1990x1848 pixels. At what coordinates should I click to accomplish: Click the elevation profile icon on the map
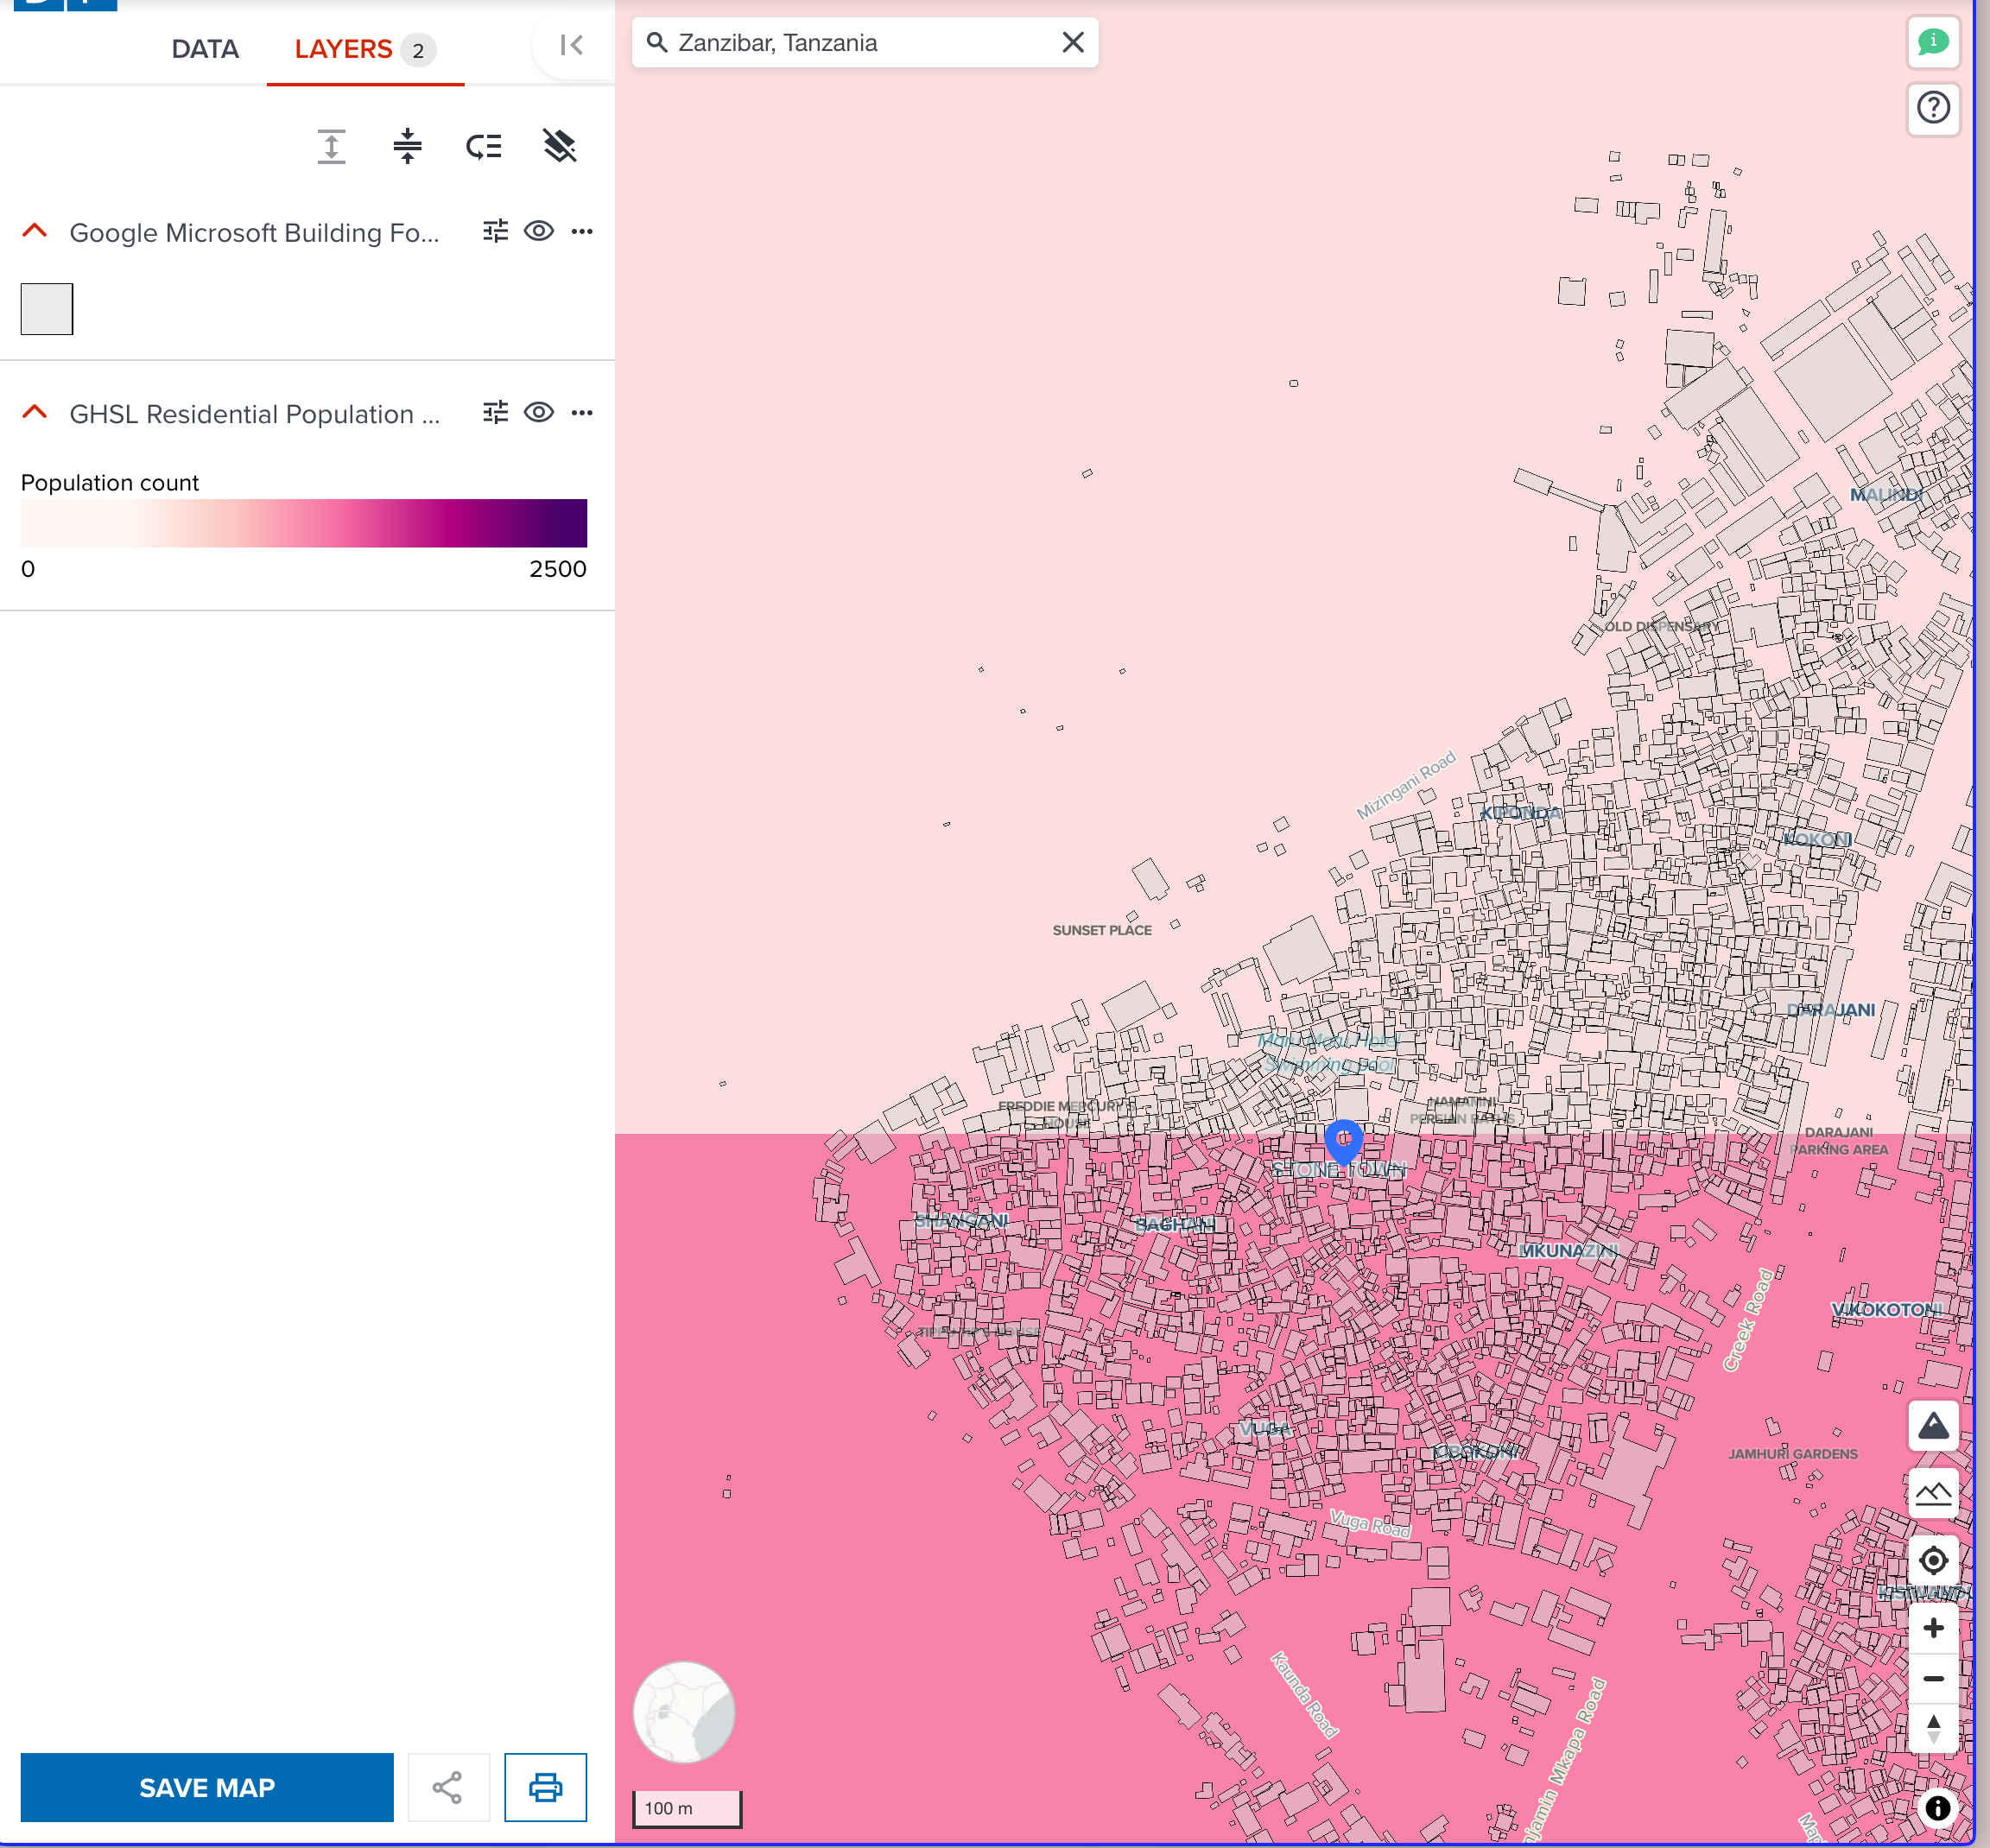pos(1934,1492)
